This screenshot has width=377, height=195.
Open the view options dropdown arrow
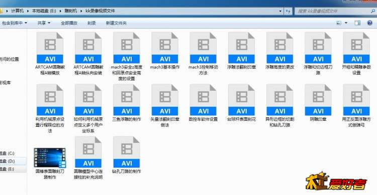point(346,23)
